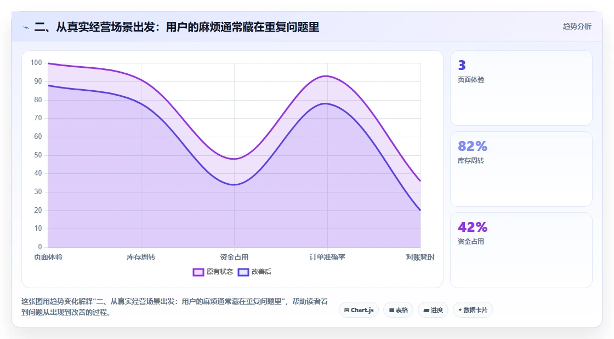This screenshot has width=614, height=339.
Task: Click the 对账耗时 x-axis label
Action: click(x=420, y=257)
